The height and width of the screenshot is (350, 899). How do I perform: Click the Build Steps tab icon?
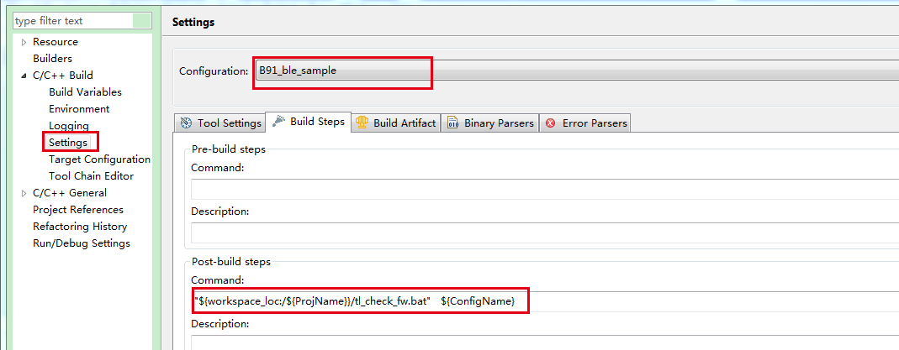(278, 122)
